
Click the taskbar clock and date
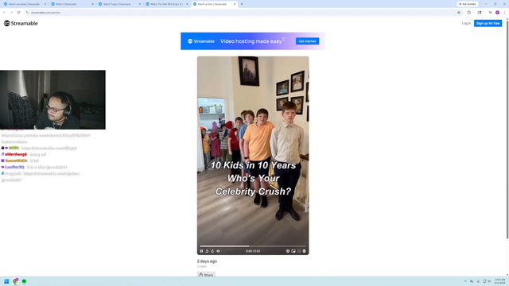pyautogui.click(x=500, y=281)
